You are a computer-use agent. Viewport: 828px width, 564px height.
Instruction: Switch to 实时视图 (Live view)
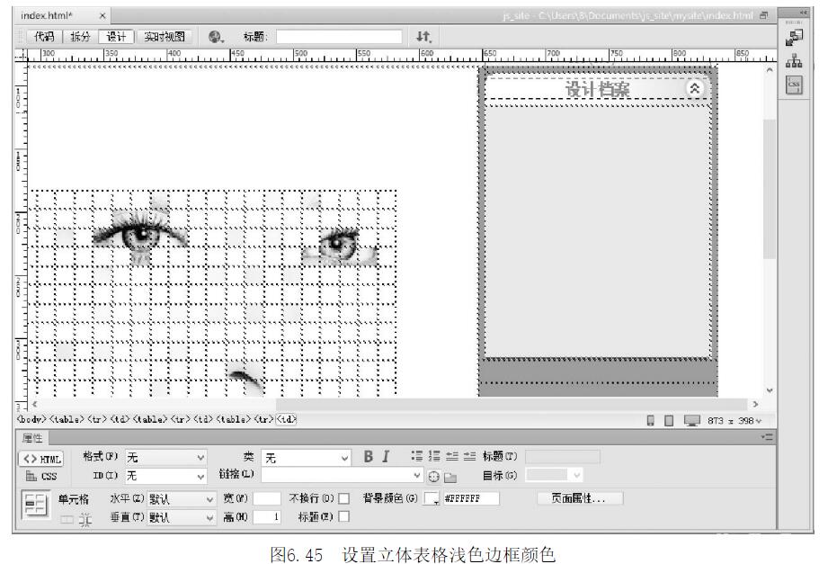[165, 37]
